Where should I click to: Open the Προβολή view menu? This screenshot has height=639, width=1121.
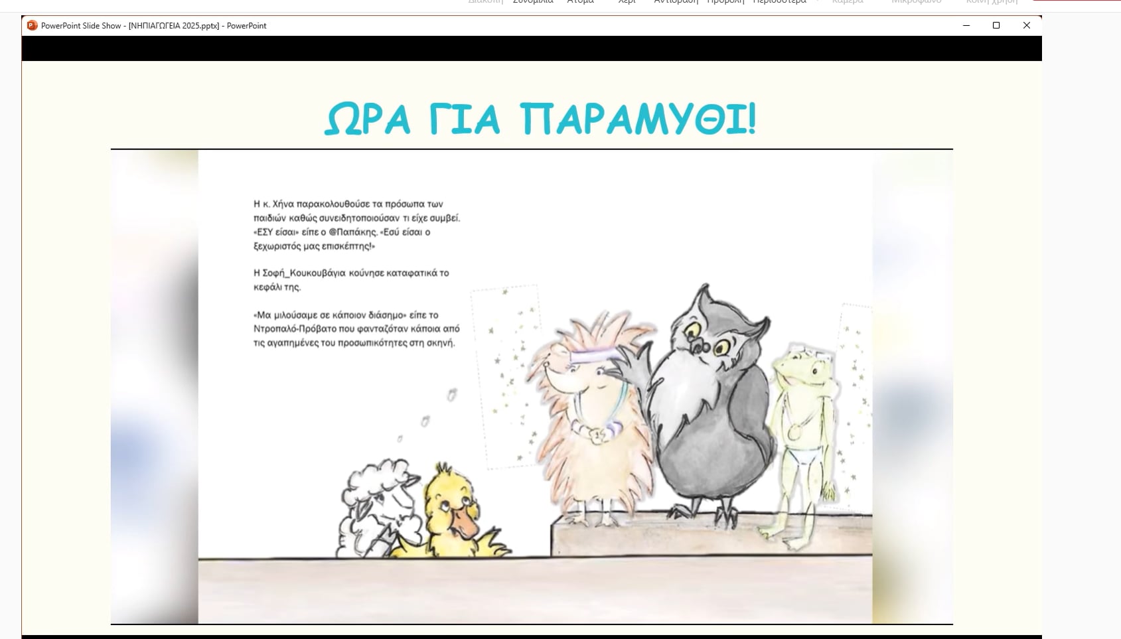725,2
